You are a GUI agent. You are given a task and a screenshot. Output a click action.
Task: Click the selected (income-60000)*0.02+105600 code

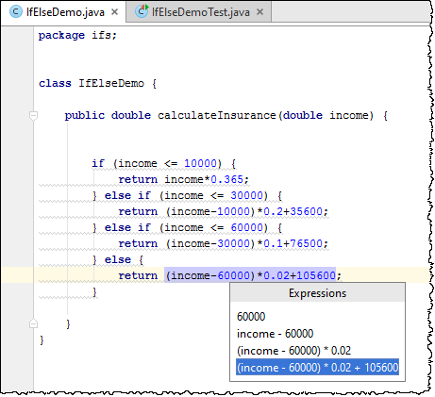[x=250, y=275]
